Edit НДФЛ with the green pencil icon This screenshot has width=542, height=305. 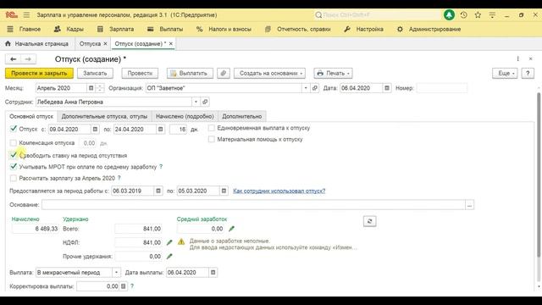pyautogui.click(x=169, y=242)
